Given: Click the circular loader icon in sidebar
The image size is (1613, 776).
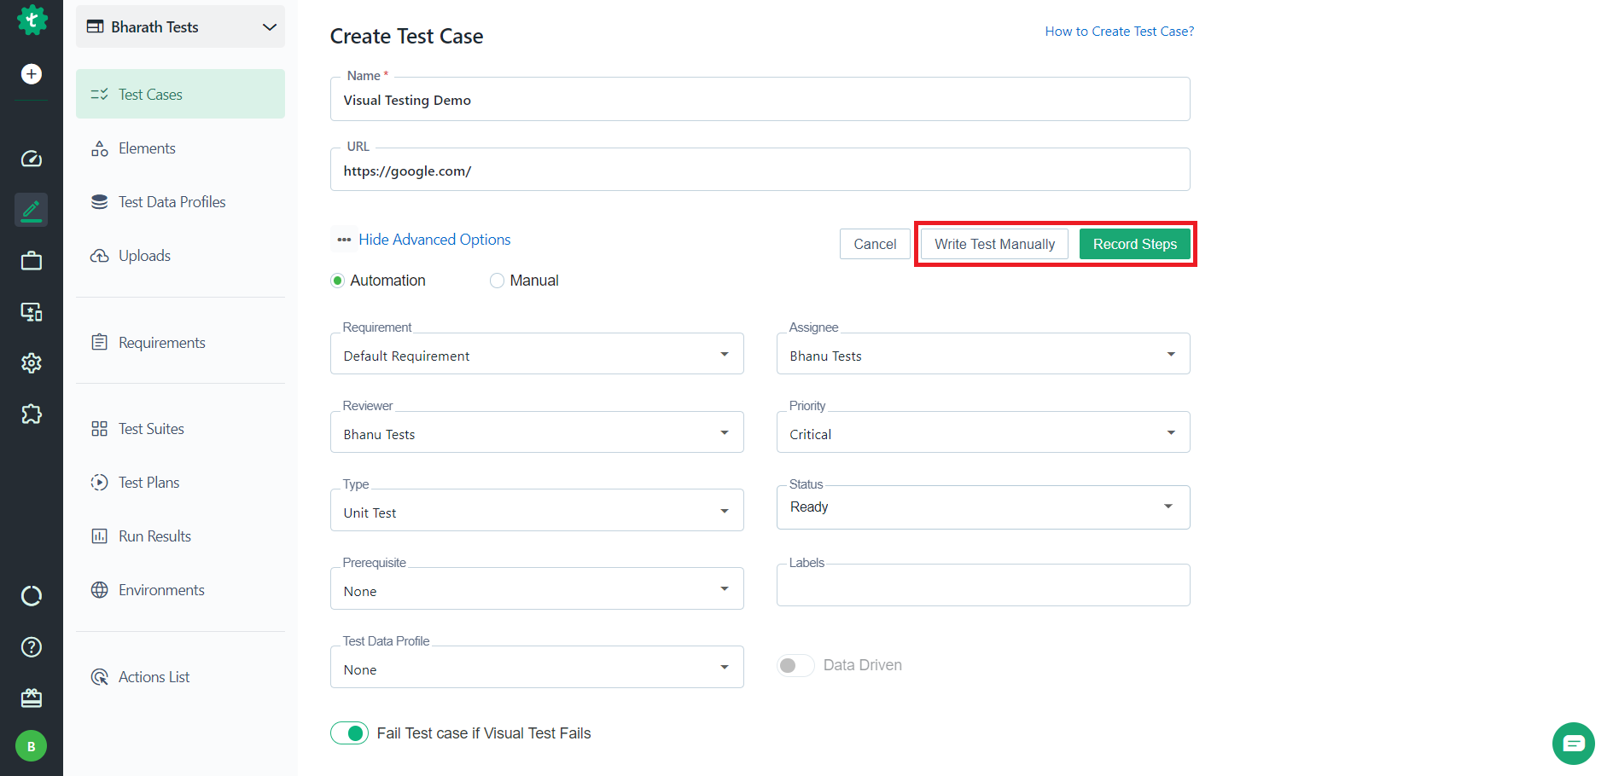Looking at the screenshot, I should 32,596.
